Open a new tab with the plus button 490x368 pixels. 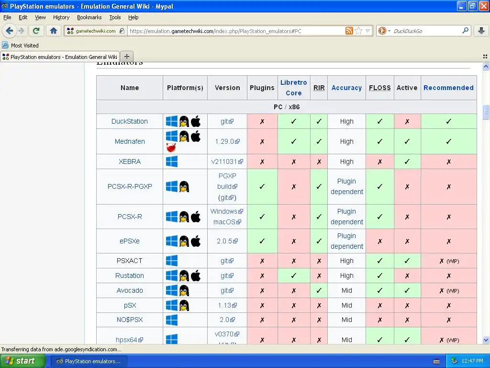126,57
